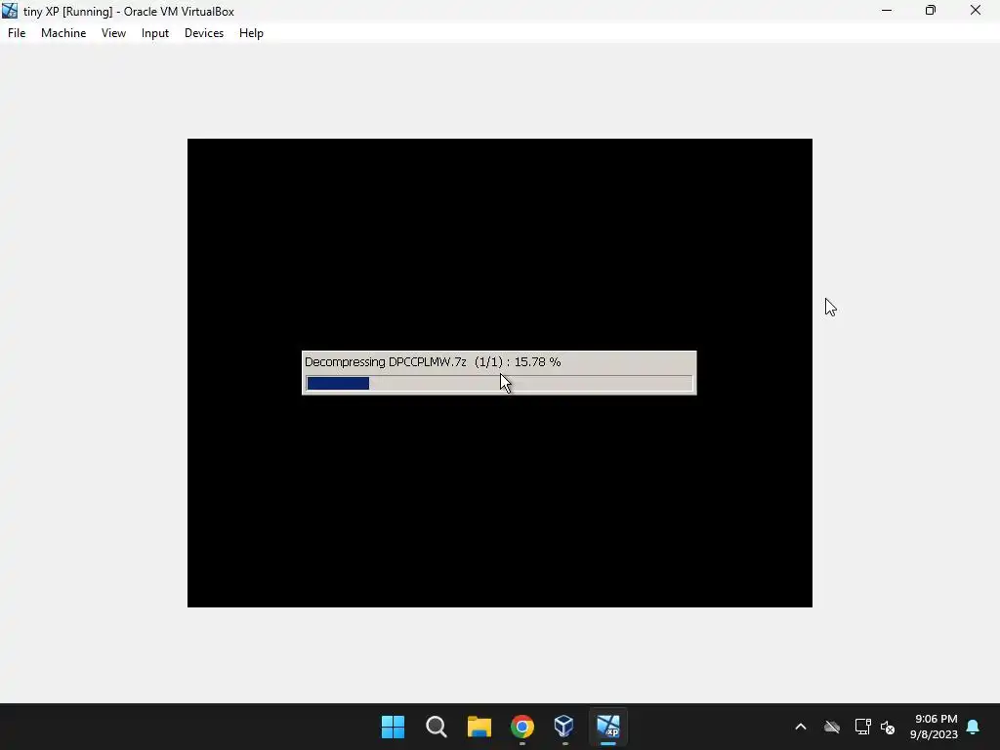Open taskbar Search

(437, 727)
